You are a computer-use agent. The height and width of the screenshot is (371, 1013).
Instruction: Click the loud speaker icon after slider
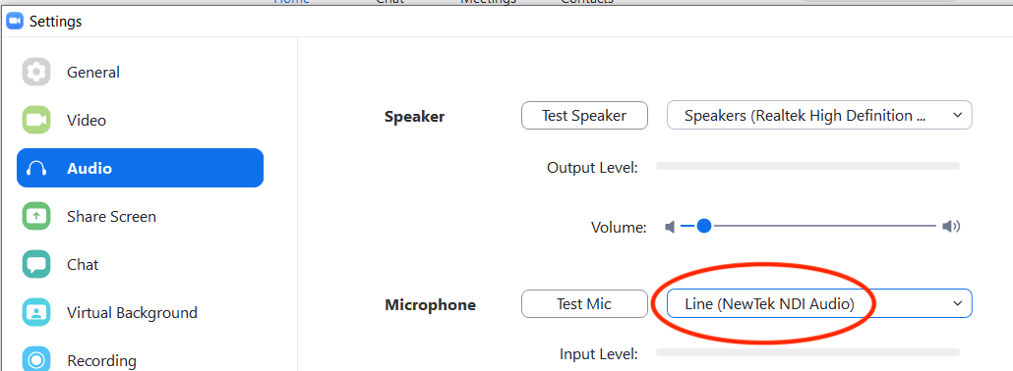(951, 227)
